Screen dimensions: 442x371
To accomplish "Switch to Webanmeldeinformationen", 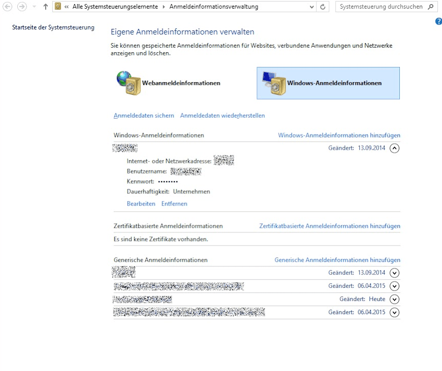I will pyautogui.click(x=181, y=83).
